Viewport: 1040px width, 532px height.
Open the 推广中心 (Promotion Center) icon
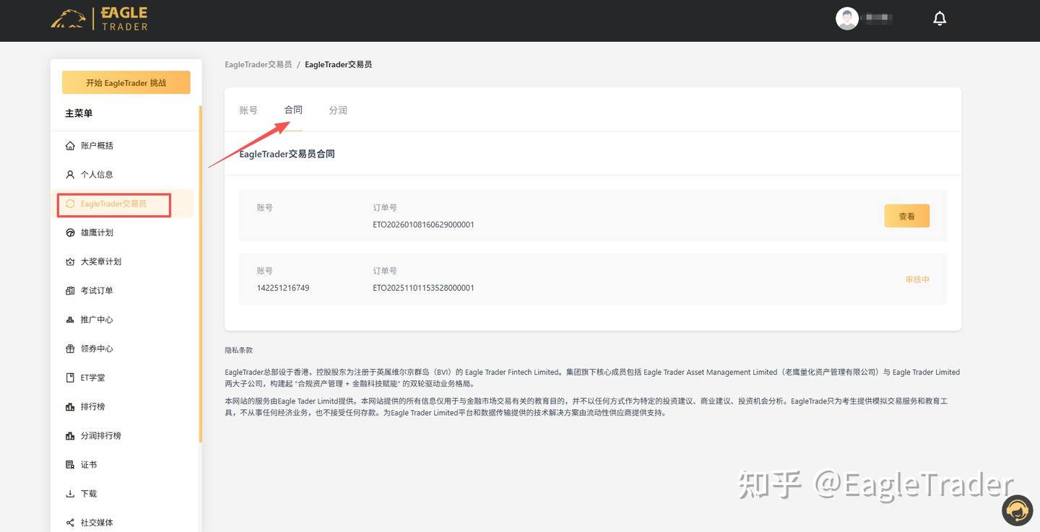coord(69,319)
